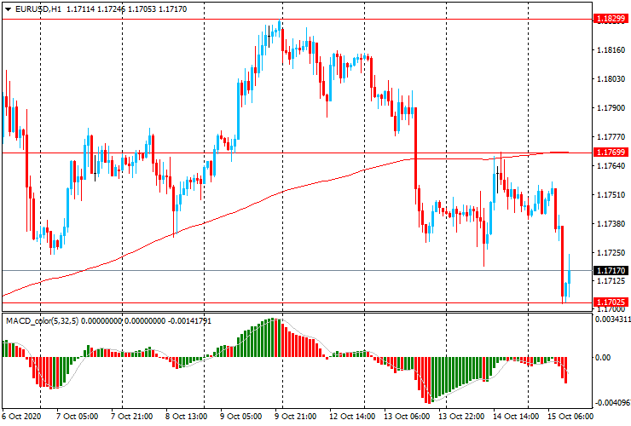
Task: Click the 13 Oct 06:00 time label
Action: pos(407,416)
